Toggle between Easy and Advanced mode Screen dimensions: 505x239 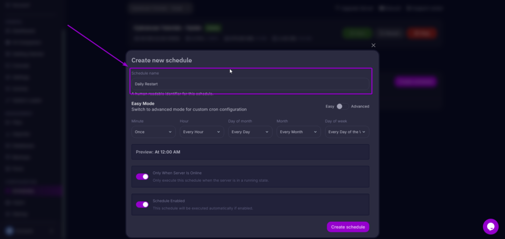(x=342, y=106)
